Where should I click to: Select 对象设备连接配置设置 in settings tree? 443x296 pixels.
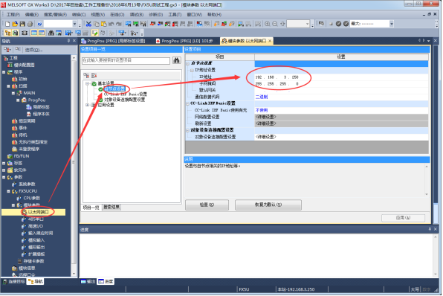(125, 100)
